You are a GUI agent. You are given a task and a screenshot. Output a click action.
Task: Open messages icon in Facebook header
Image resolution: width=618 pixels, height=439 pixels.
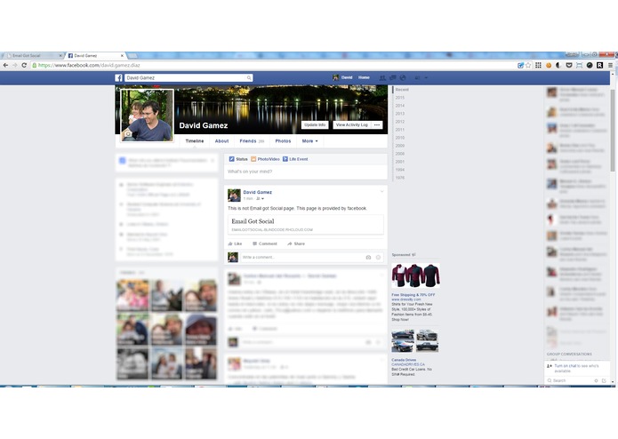coord(392,77)
